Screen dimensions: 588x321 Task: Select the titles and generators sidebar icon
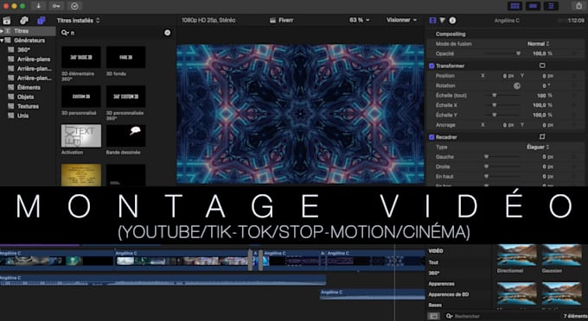[x=42, y=20]
